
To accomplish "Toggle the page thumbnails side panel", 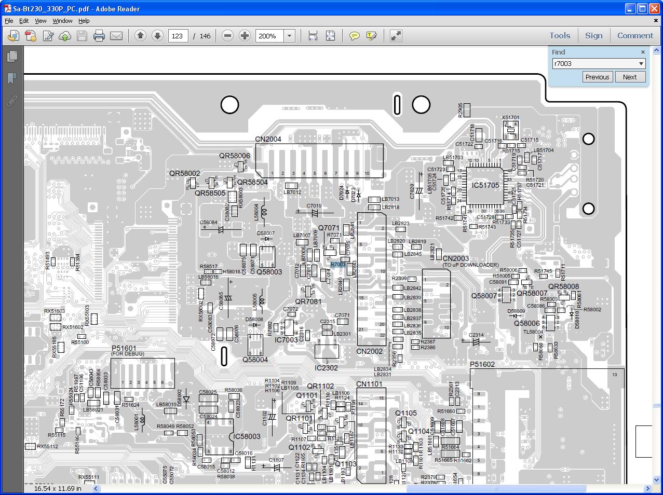I will 11,56.
